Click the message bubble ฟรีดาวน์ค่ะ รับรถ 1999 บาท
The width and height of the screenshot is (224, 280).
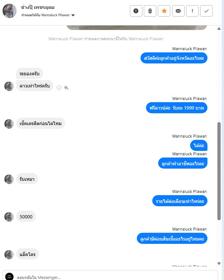pyautogui.click(x=177, y=108)
